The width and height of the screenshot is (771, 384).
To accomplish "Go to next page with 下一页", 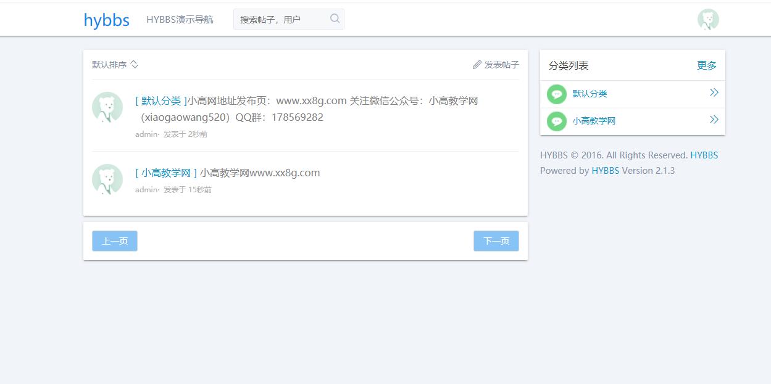I will tap(496, 241).
